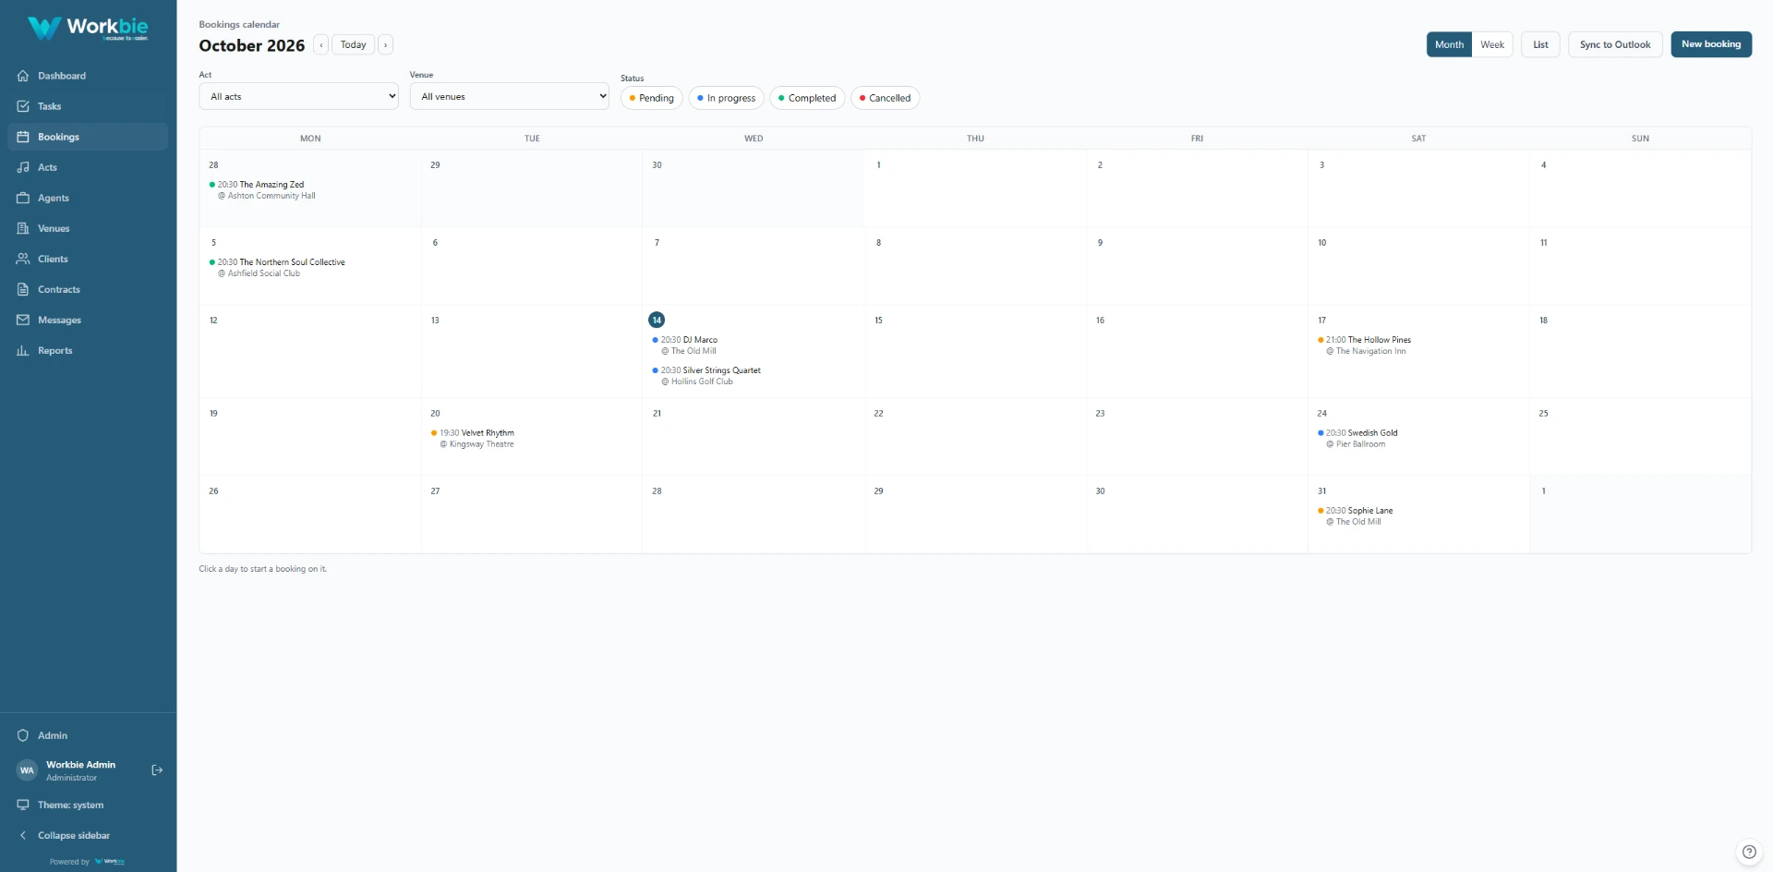This screenshot has width=1773, height=872.
Task: Click the Workbie logo
Action: coord(88,28)
